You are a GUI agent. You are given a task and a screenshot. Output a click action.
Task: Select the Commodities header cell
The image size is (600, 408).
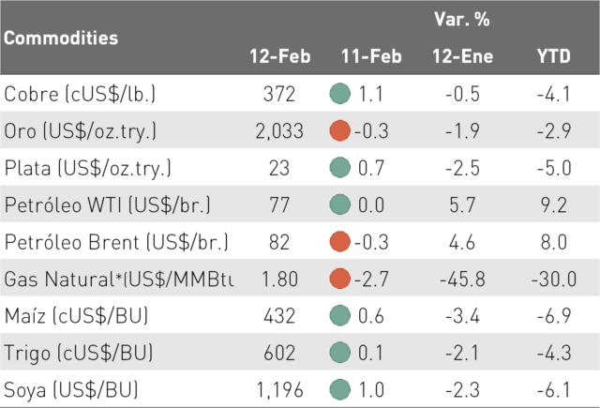tap(61, 38)
